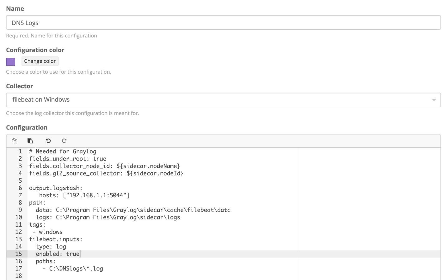Image resolution: width=447 pixels, height=280 pixels.
Task: Select the 'output.logstash:' line in editor
Action: (56, 188)
